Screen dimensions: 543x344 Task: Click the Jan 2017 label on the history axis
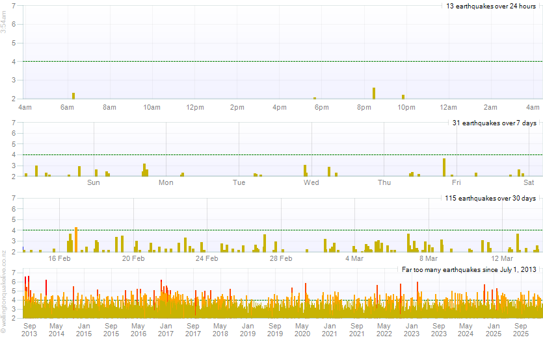[x=165, y=329]
